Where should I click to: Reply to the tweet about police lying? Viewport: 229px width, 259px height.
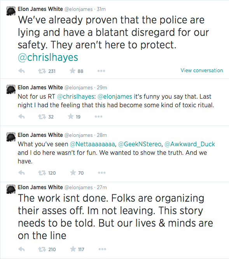(x=21, y=71)
